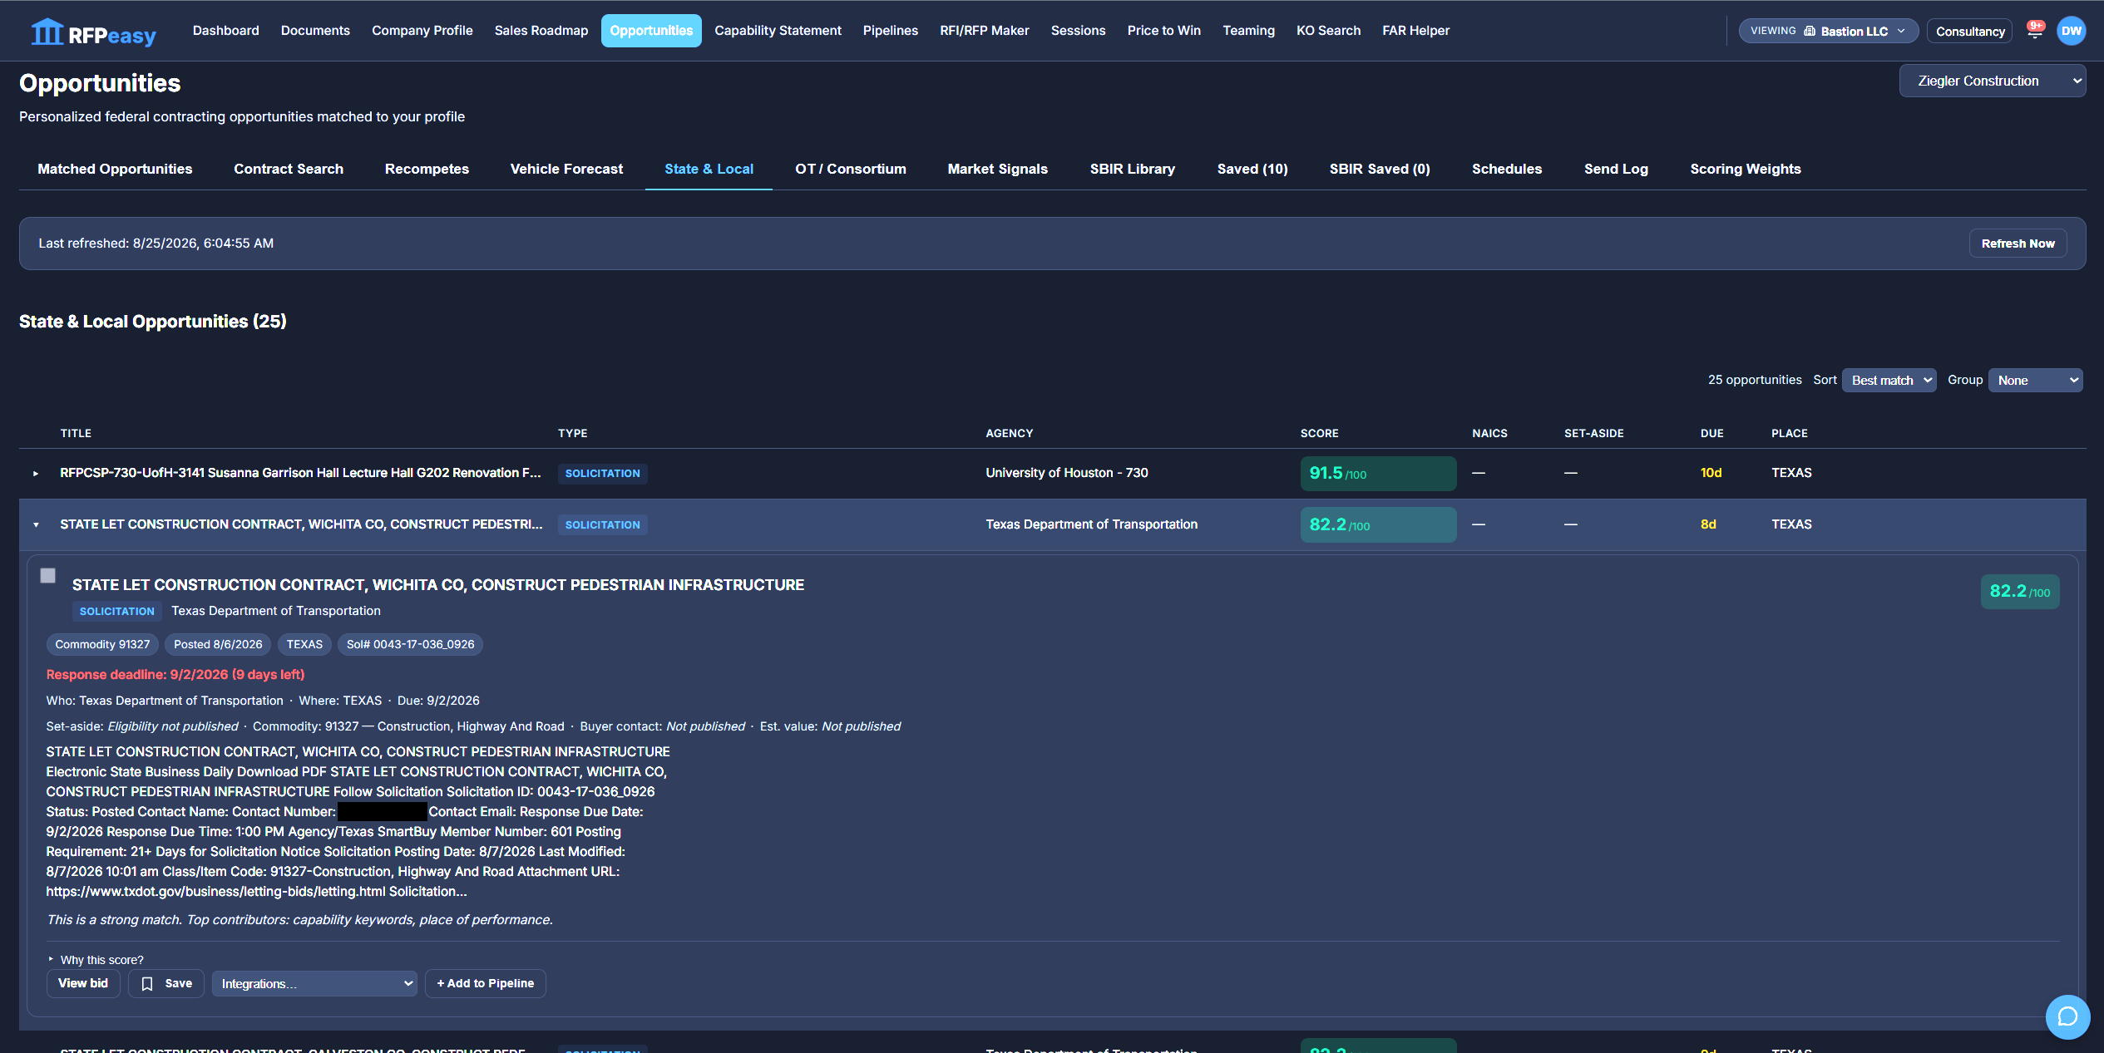
Task: Click the Refresh Now button
Action: [x=2018, y=244]
